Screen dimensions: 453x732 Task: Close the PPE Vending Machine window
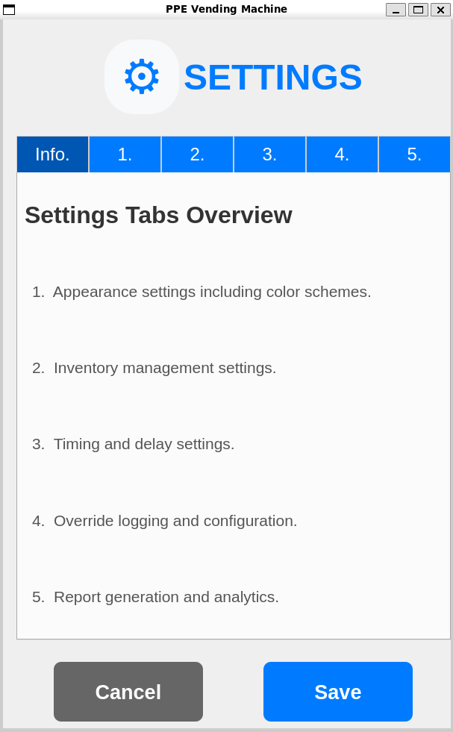click(440, 10)
